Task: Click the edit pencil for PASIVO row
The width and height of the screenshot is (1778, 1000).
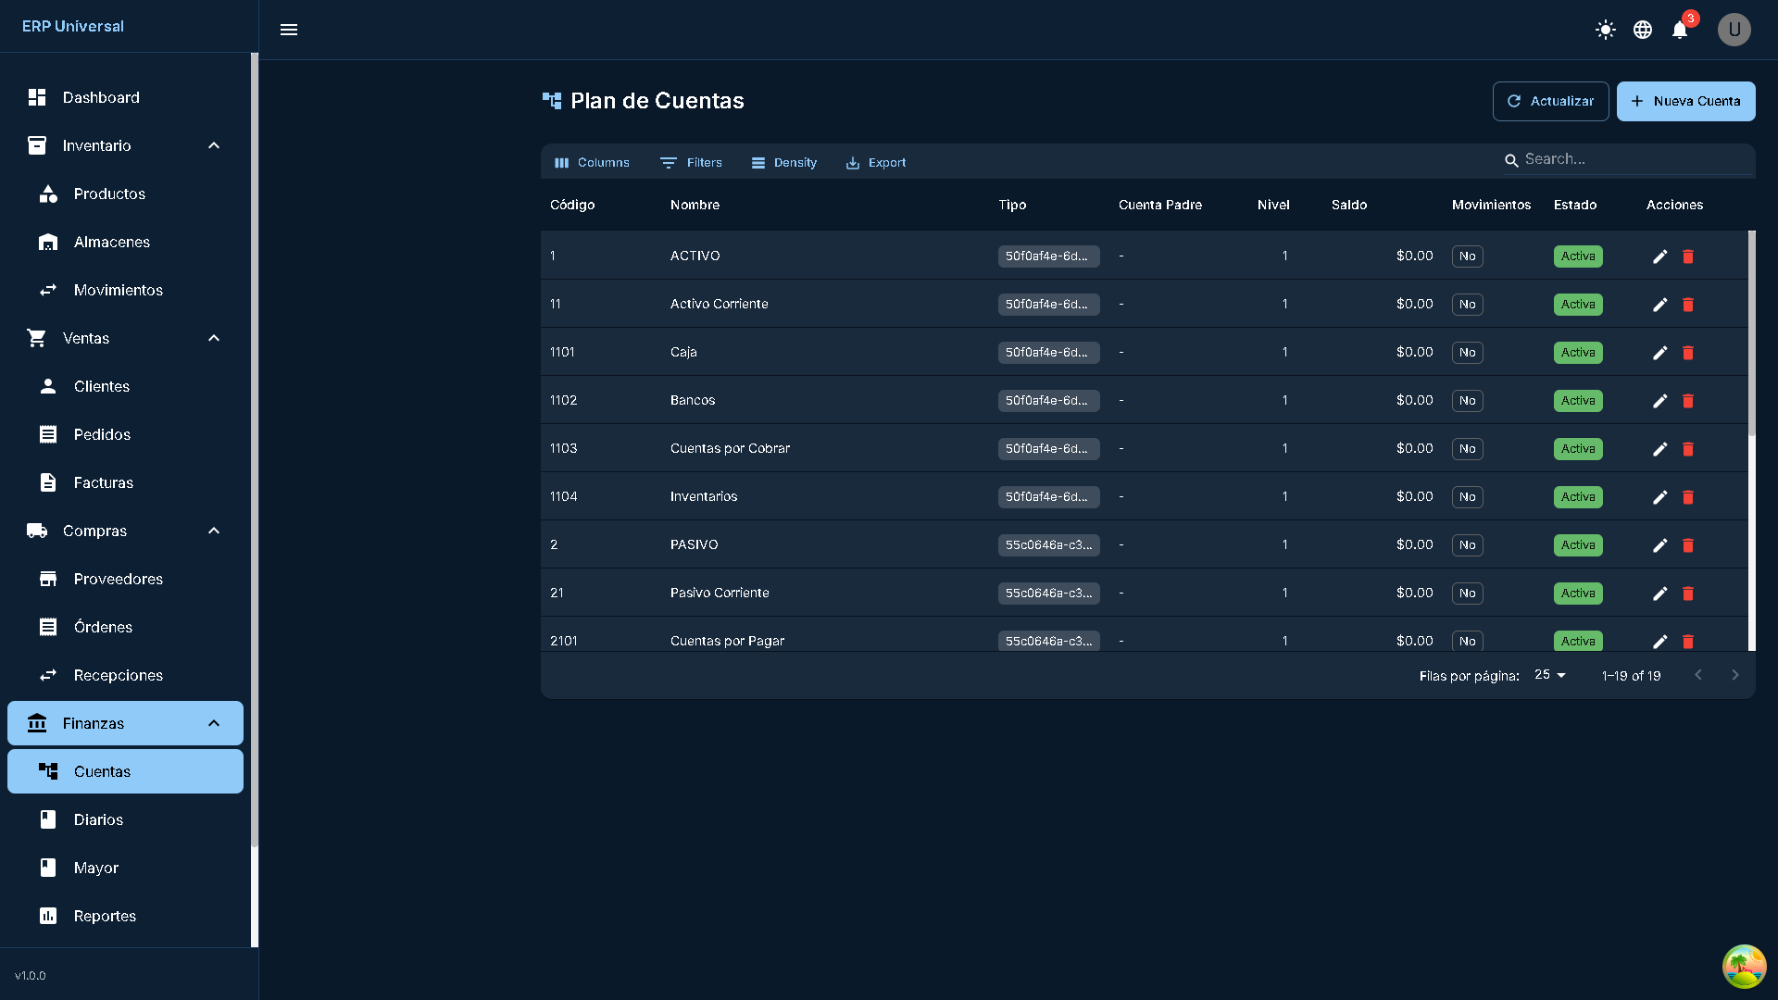Action: point(1659,545)
